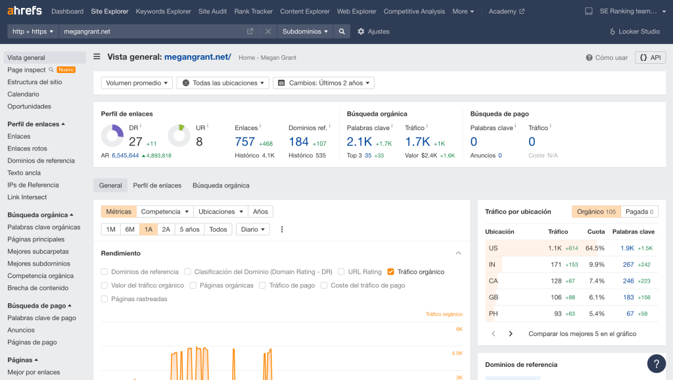The width and height of the screenshot is (673, 380).
Task: Go to previous locations page
Action: (494, 333)
